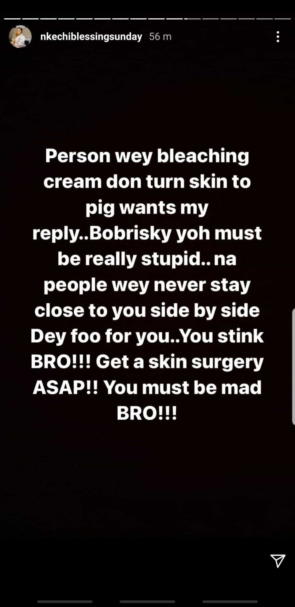Select the last story progress segment
This screenshot has width=295, height=607.
283,19
